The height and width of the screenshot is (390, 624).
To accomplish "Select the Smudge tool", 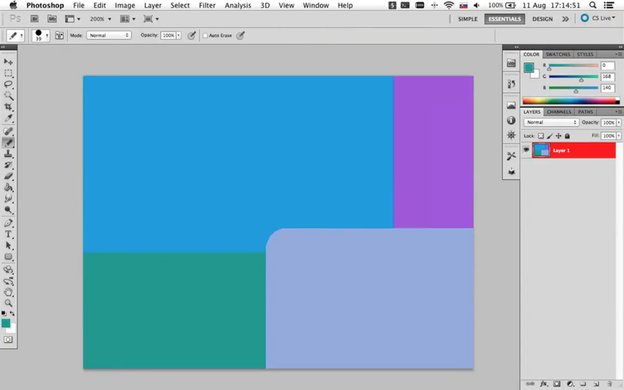I will point(9,198).
